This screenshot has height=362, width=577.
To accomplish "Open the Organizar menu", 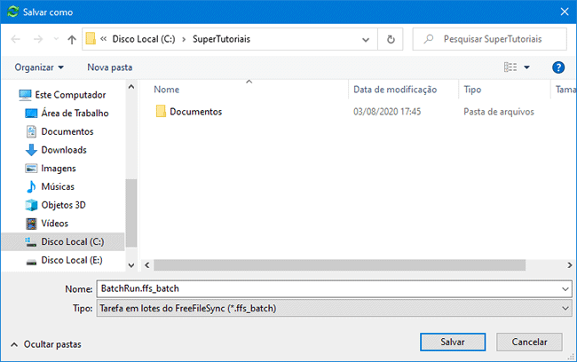I will click(x=39, y=67).
